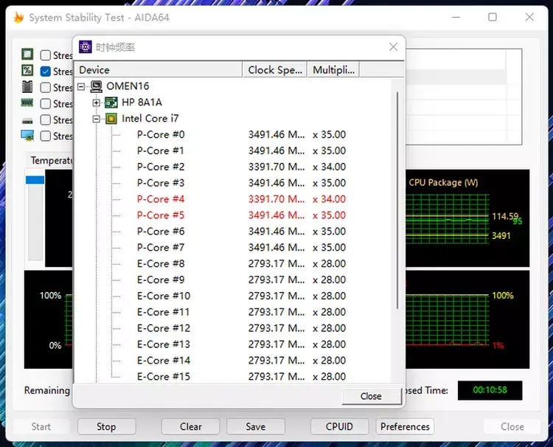Select the E-Core #9 row

tap(242, 280)
